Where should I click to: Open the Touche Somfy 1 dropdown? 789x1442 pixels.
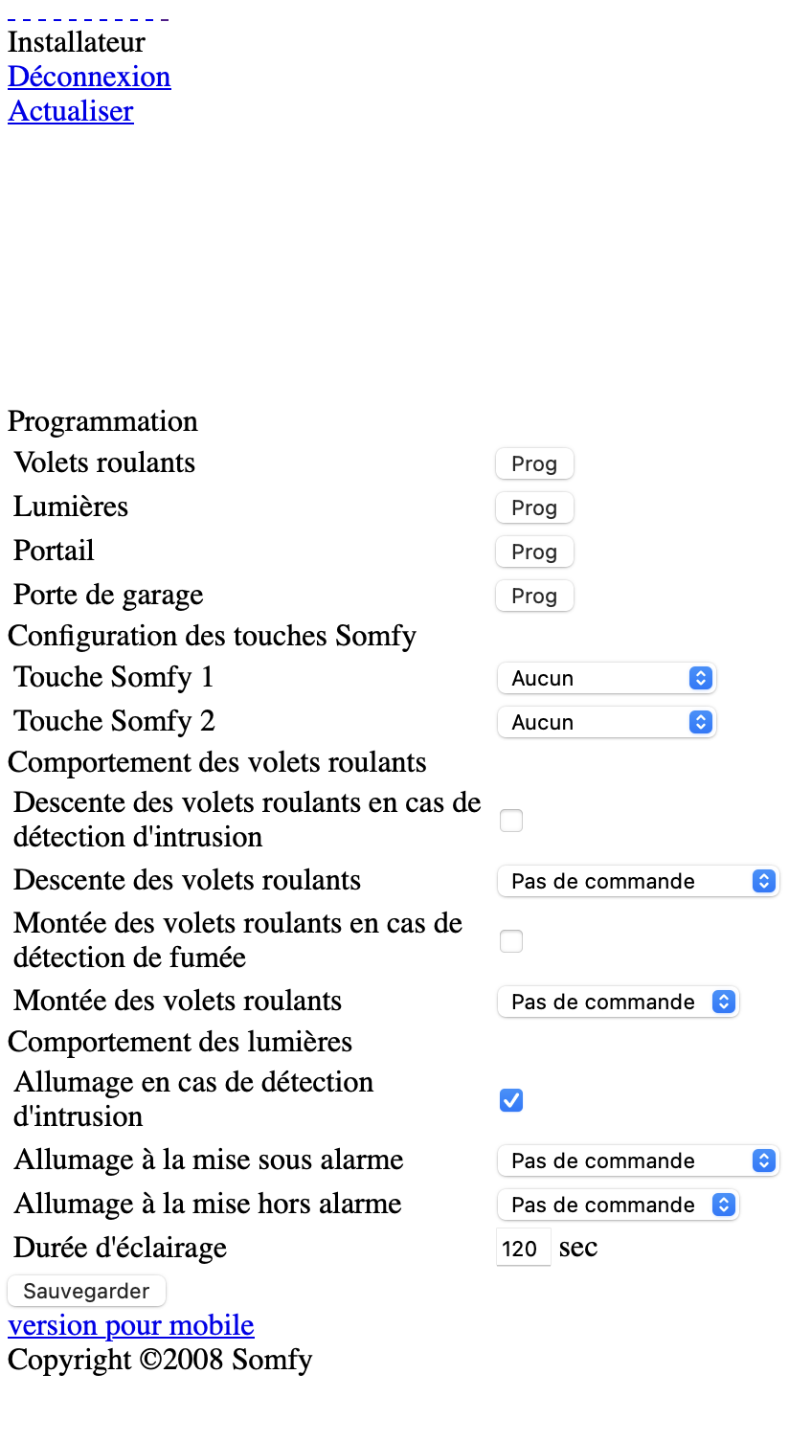pyautogui.click(x=606, y=678)
